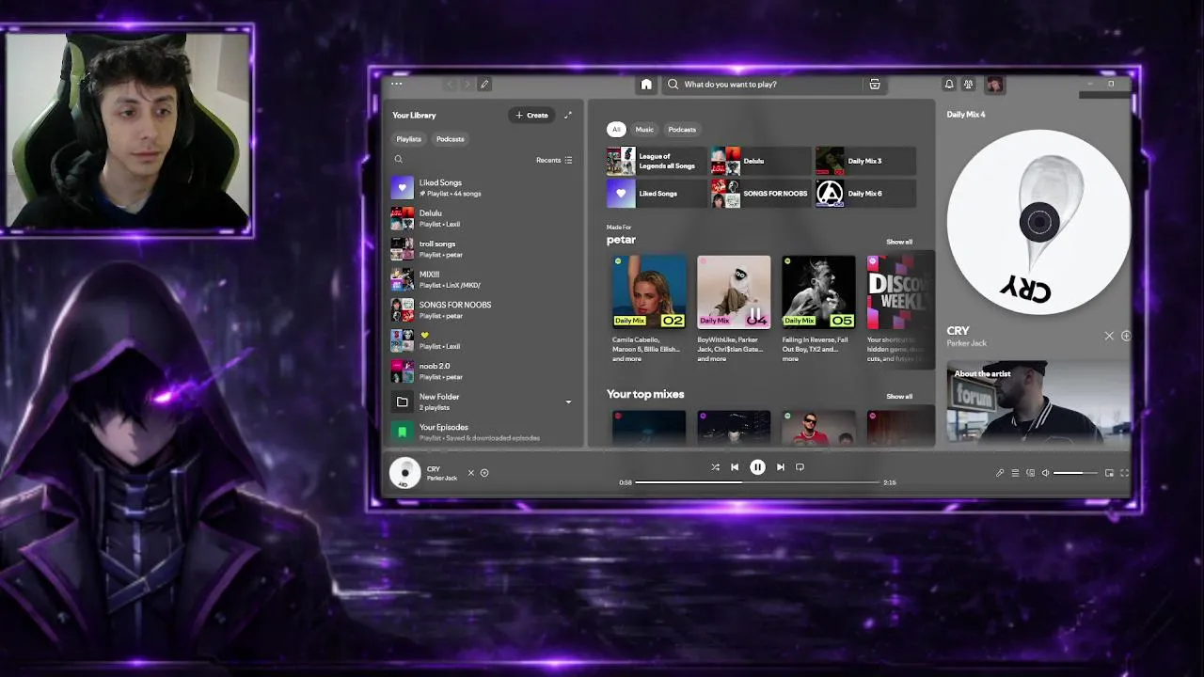Show all Your top mixes
Screen dimensions: 1204x677
pos(899,396)
